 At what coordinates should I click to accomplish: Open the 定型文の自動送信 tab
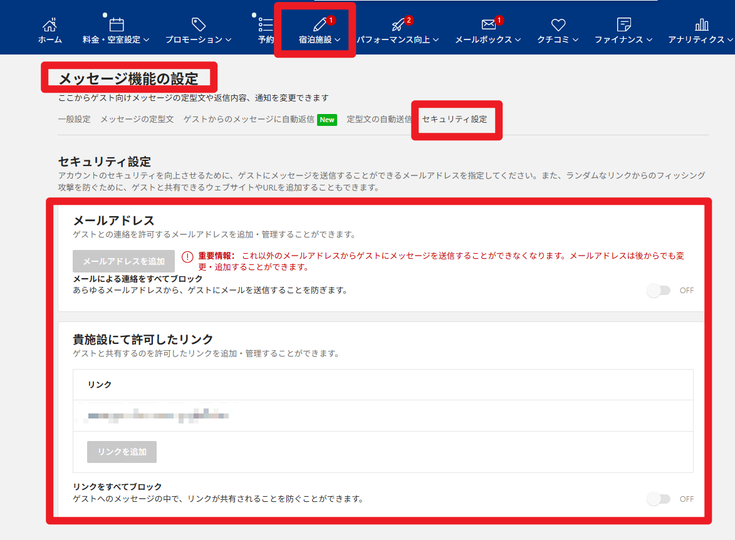tap(379, 120)
